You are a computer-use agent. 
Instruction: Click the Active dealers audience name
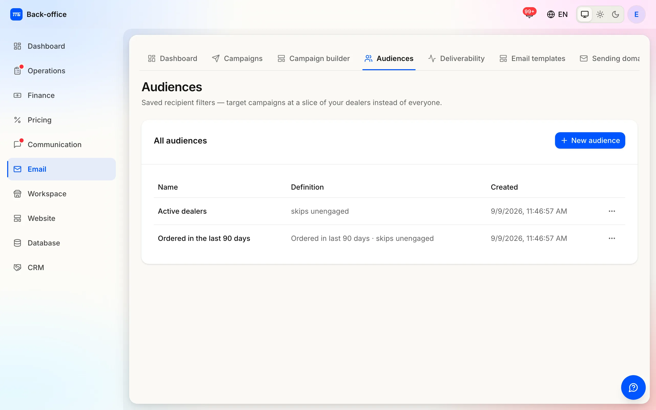[x=182, y=211]
